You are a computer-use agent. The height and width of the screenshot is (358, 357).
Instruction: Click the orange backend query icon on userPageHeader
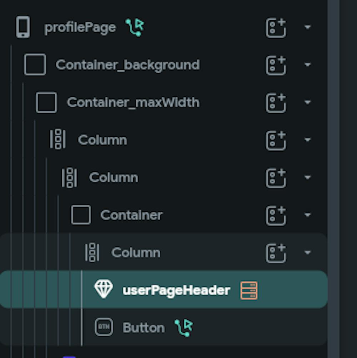(x=249, y=290)
